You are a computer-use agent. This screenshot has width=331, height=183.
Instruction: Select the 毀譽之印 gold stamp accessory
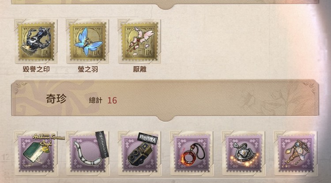tap(36, 41)
